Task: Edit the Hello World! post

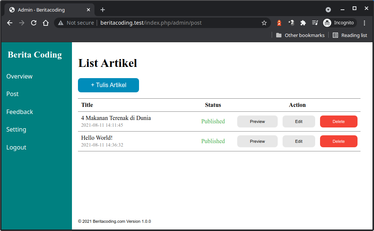Action: coord(299,141)
